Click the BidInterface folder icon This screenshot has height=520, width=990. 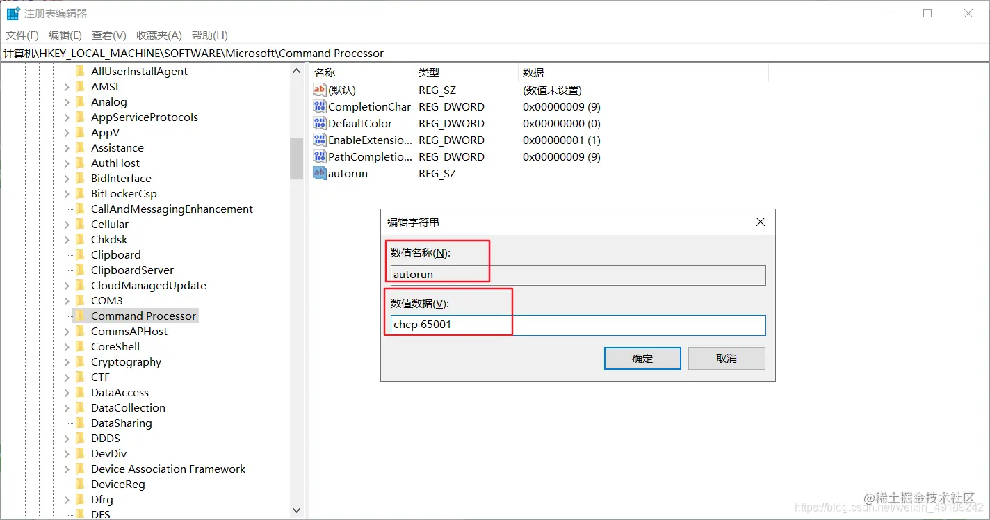pyautogui.click(x=81, y=178)
